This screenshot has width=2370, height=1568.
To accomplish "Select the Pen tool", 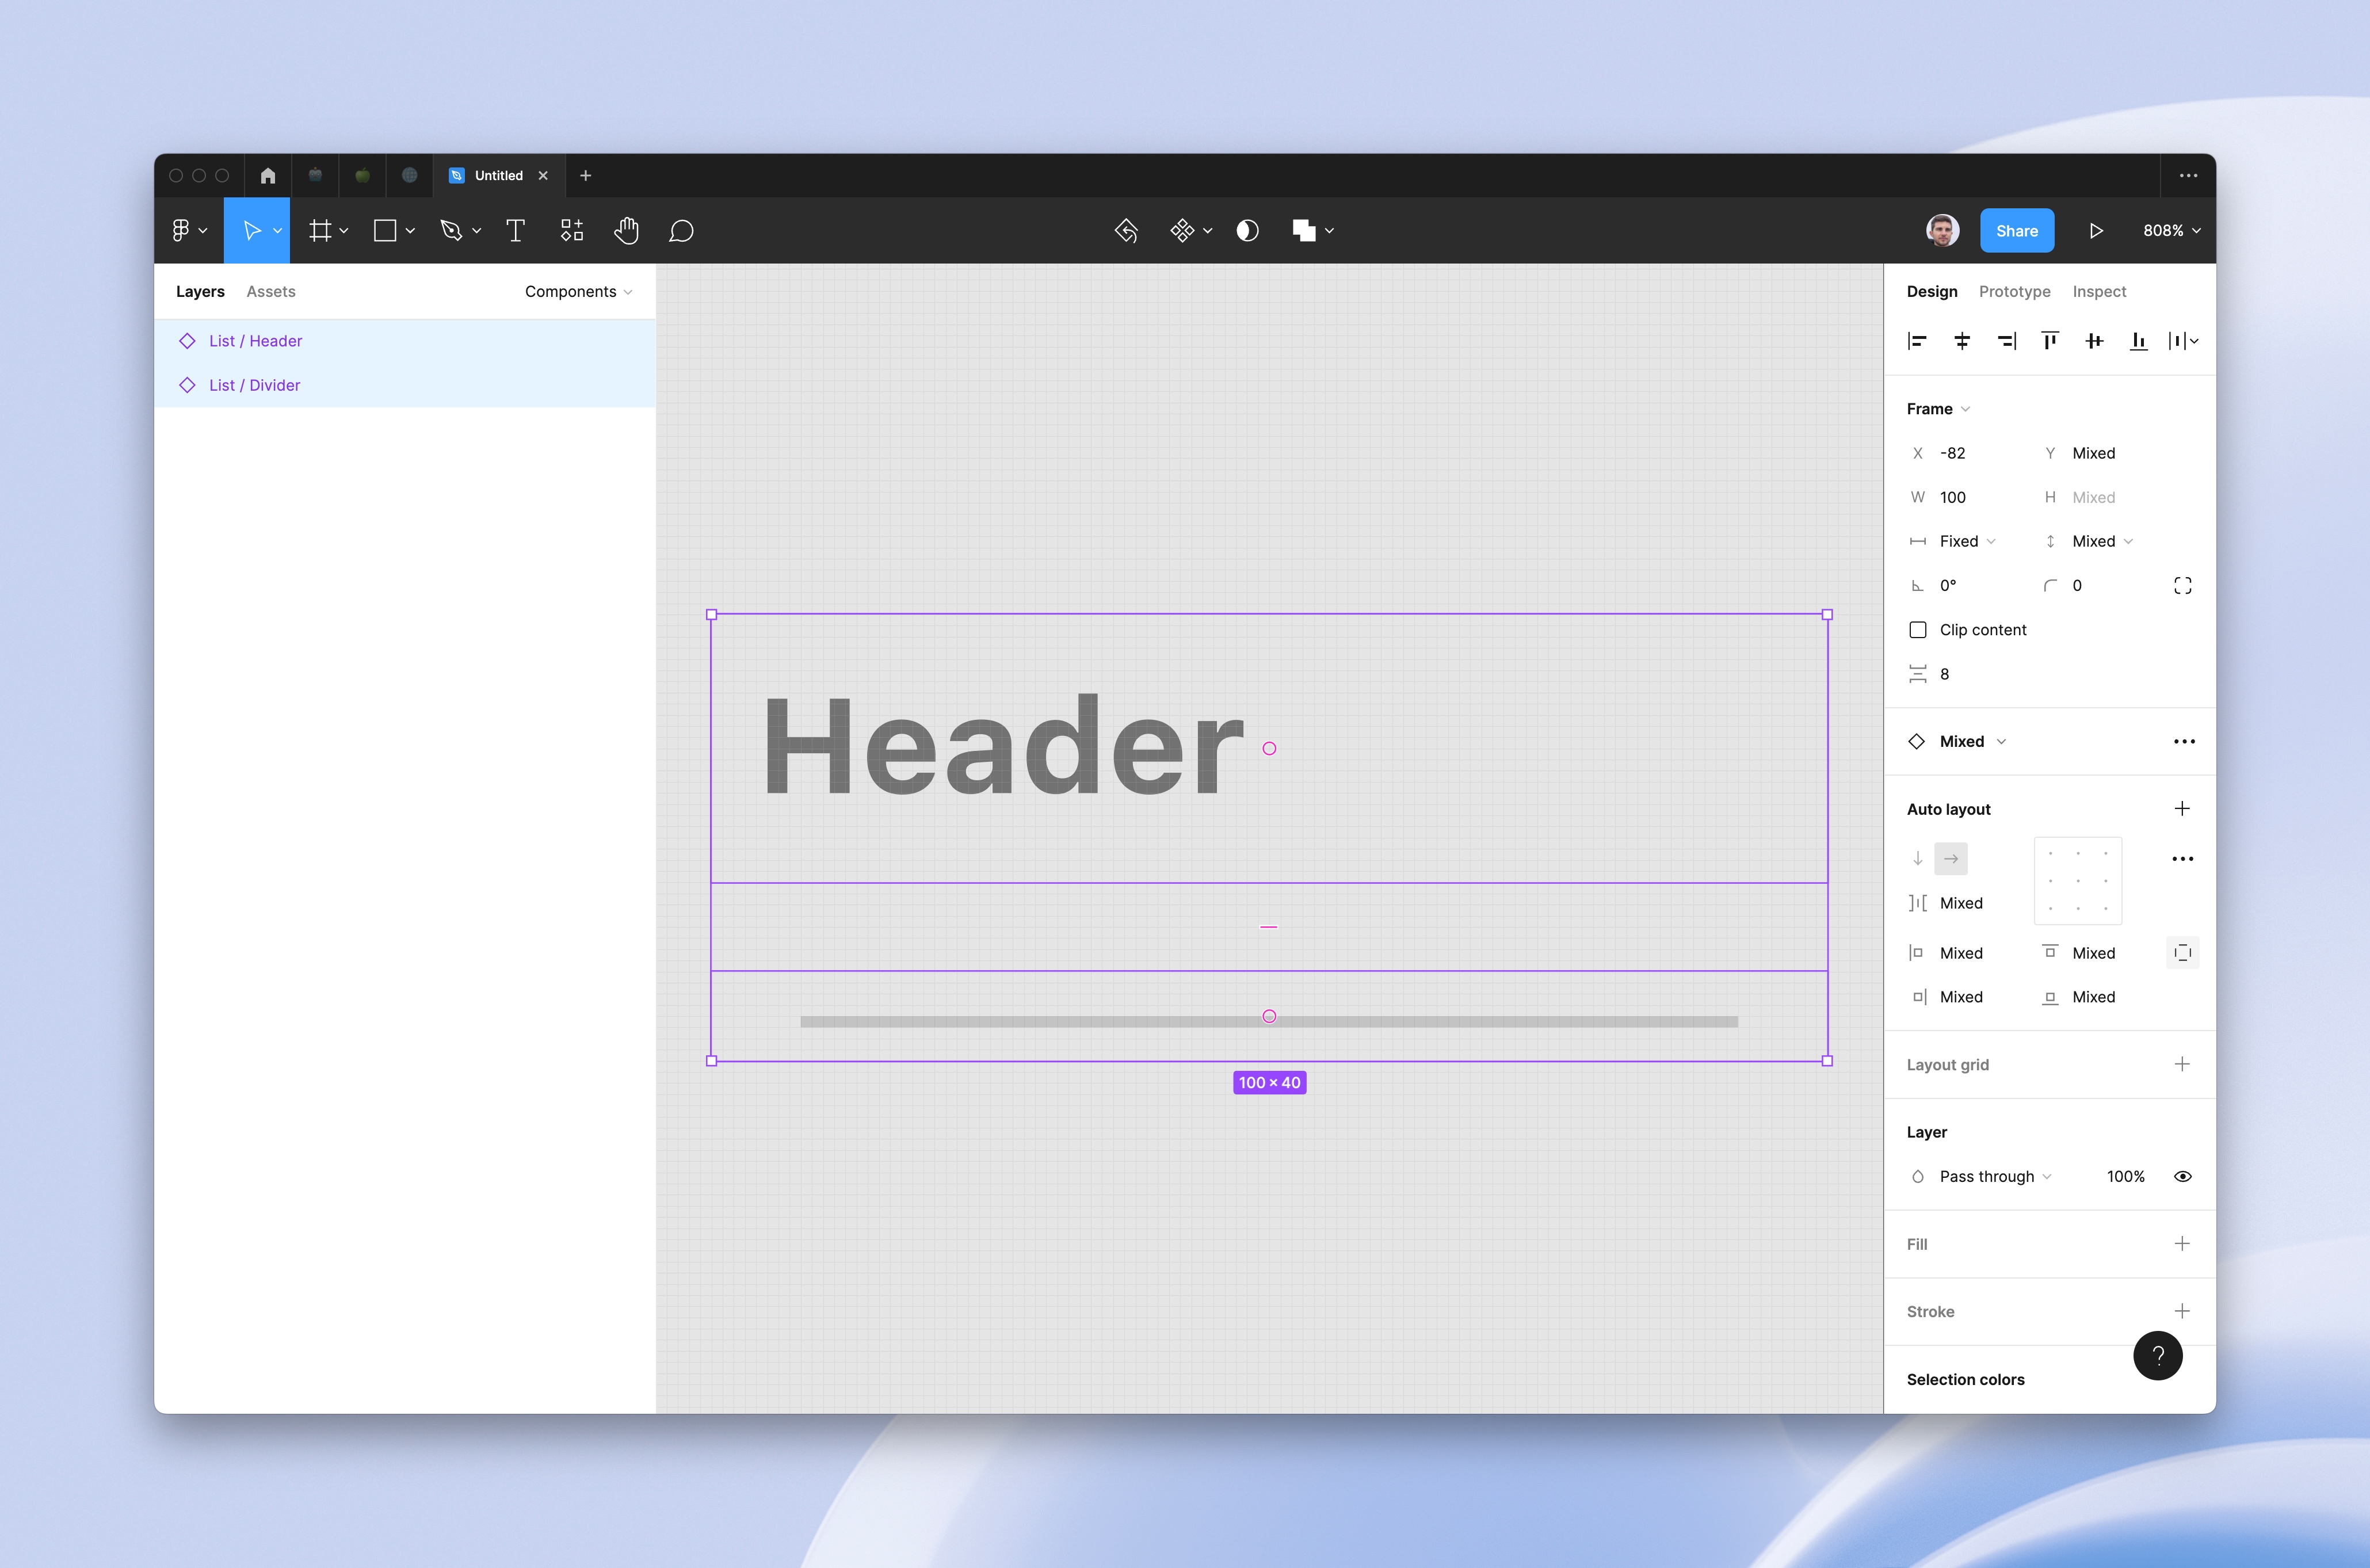I will pyautogui.click(x=452, y=230).
